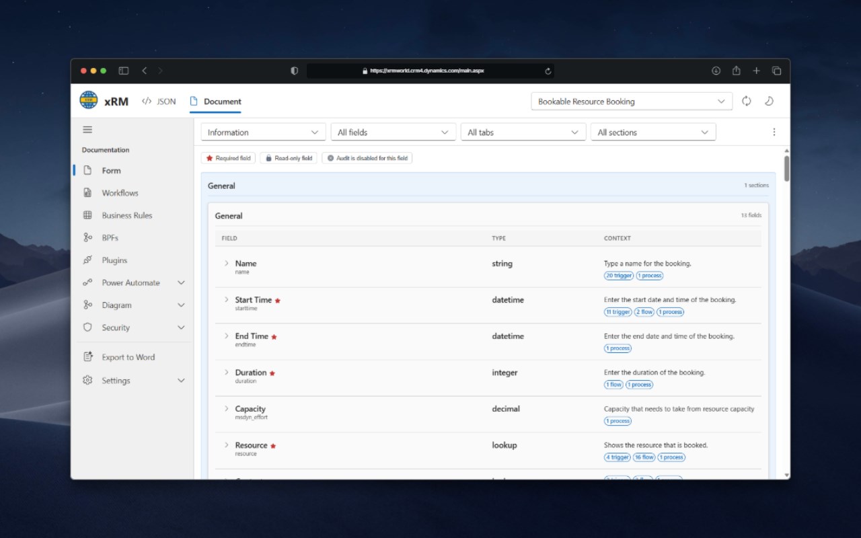The width and height of the screenshot is (861, 538).
Task: Click the browser address bar URL
Action: 427,71
